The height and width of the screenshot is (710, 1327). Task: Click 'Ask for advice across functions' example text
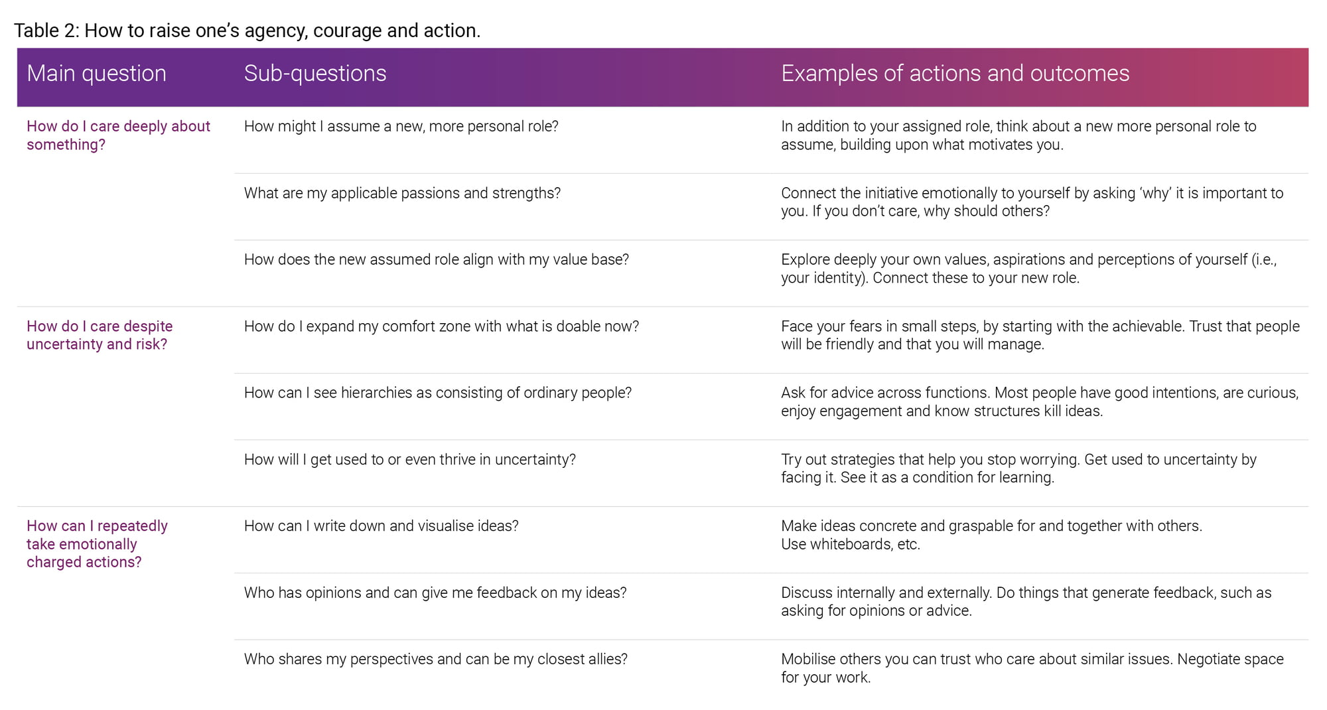pos(1040,401)
